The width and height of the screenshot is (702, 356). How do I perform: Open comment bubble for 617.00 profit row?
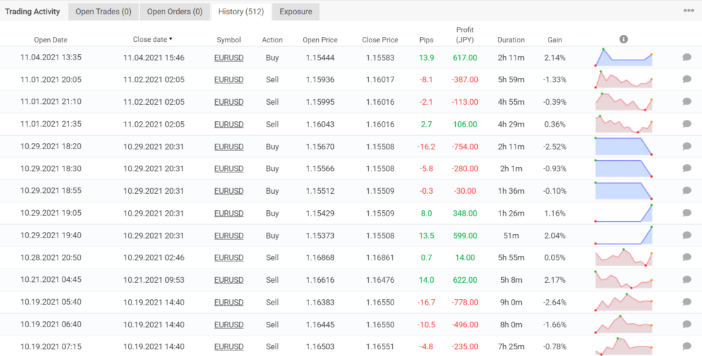point(687,58)
